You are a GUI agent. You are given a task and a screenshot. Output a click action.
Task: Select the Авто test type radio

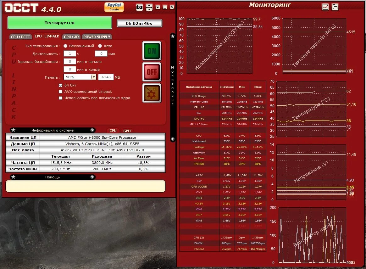point(100,46)
